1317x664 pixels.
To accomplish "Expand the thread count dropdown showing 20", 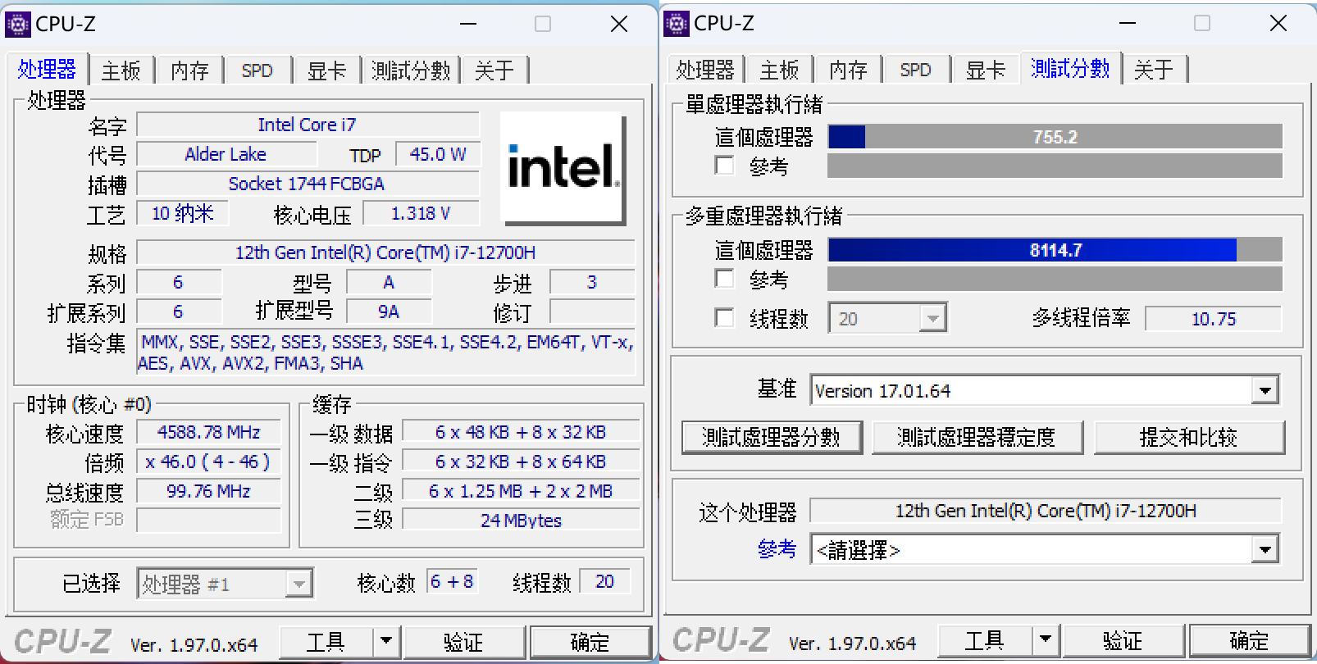I will pyautogui.click(x=932, y=318).
